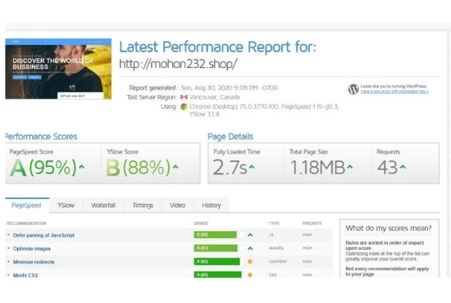The width and height of the screenshot is (451, 303).
Task: Click the Minimize redirects grade bar
Action: coord(219,261)
